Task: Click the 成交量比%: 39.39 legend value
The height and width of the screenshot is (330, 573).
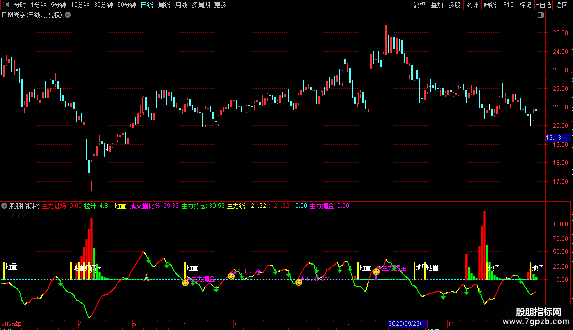Action: pos(155,206)
